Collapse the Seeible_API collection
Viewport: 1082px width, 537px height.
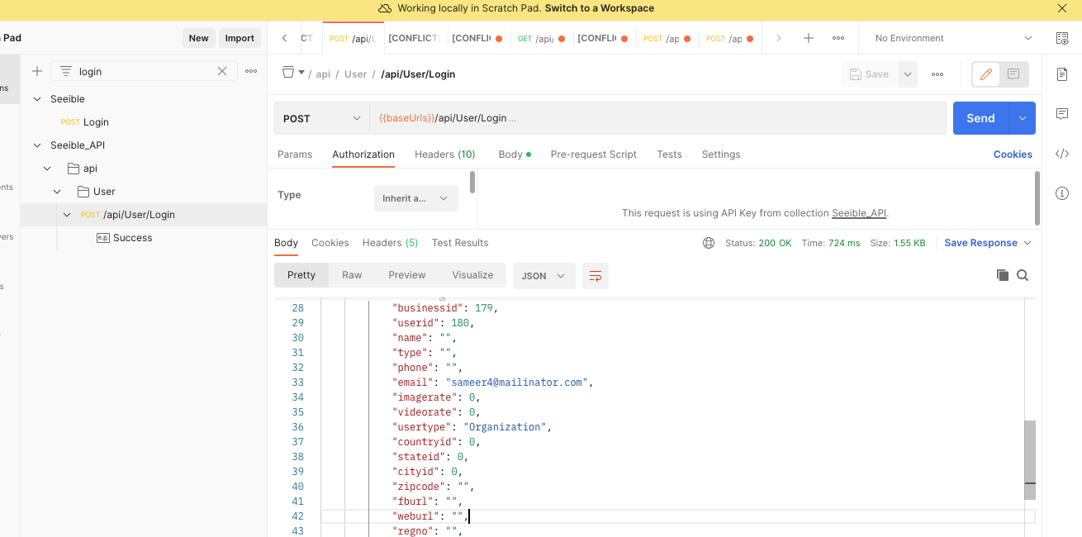click(x=36, y=145)
